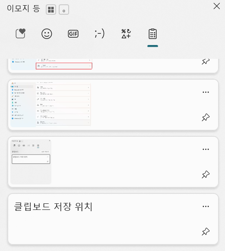
Task: Click the period key icon in header
Action: pos(64,10)
